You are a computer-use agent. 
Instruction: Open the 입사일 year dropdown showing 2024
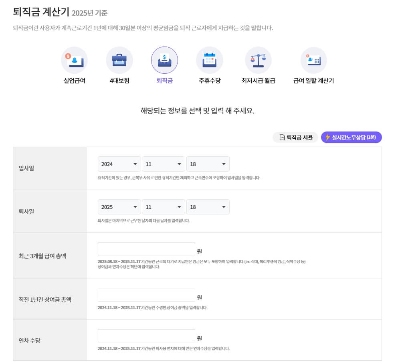[x=119, y=164]
